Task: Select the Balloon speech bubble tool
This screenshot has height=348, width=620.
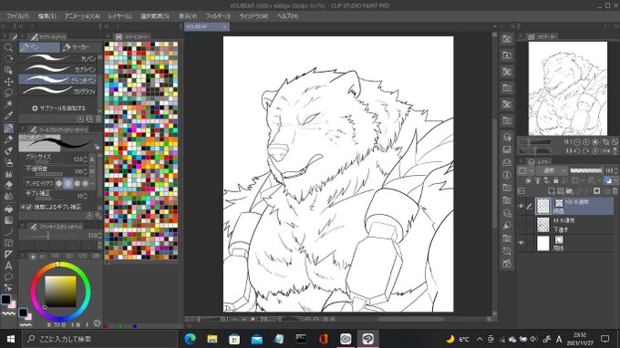Action: (8, 277)
